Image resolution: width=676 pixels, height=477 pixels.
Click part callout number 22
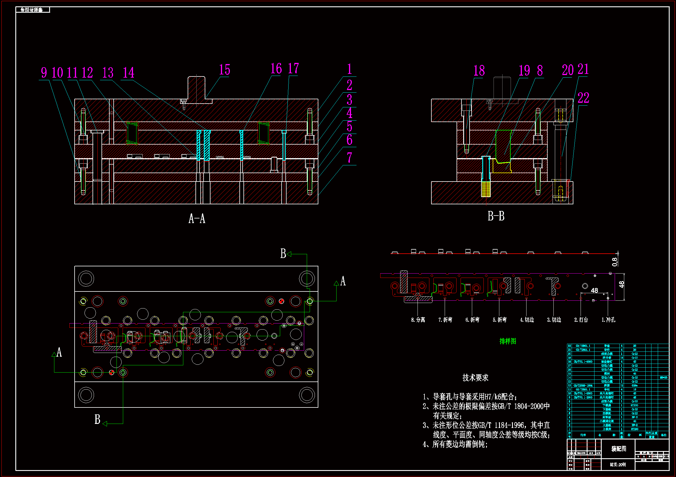[583, 98]
